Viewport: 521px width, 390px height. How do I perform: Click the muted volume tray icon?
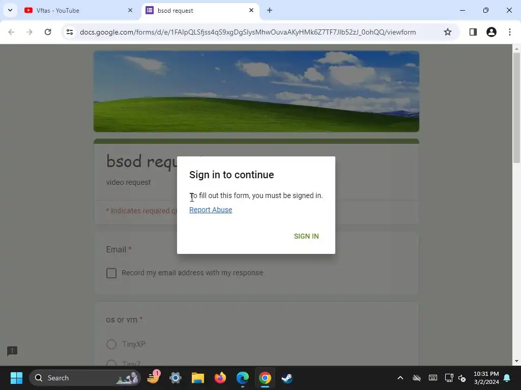click(462, 378)
